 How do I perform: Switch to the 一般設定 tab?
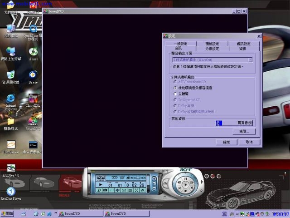[x=180, y=44]
